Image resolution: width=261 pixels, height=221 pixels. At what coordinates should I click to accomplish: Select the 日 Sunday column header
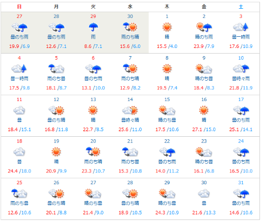point(19,7)
